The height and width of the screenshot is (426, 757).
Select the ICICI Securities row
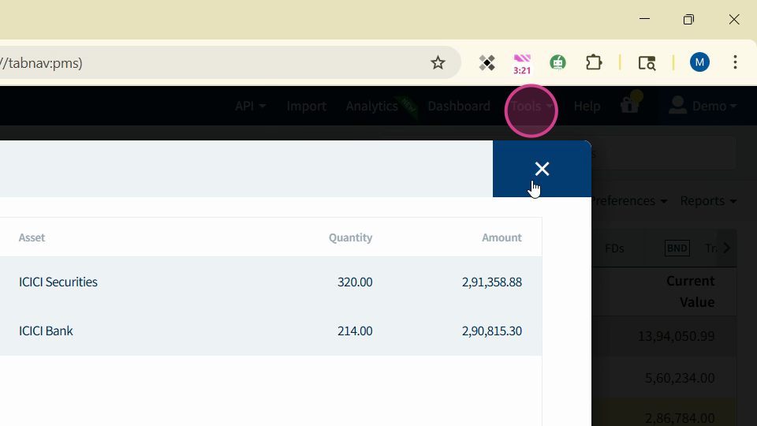(x=270, y=282)
